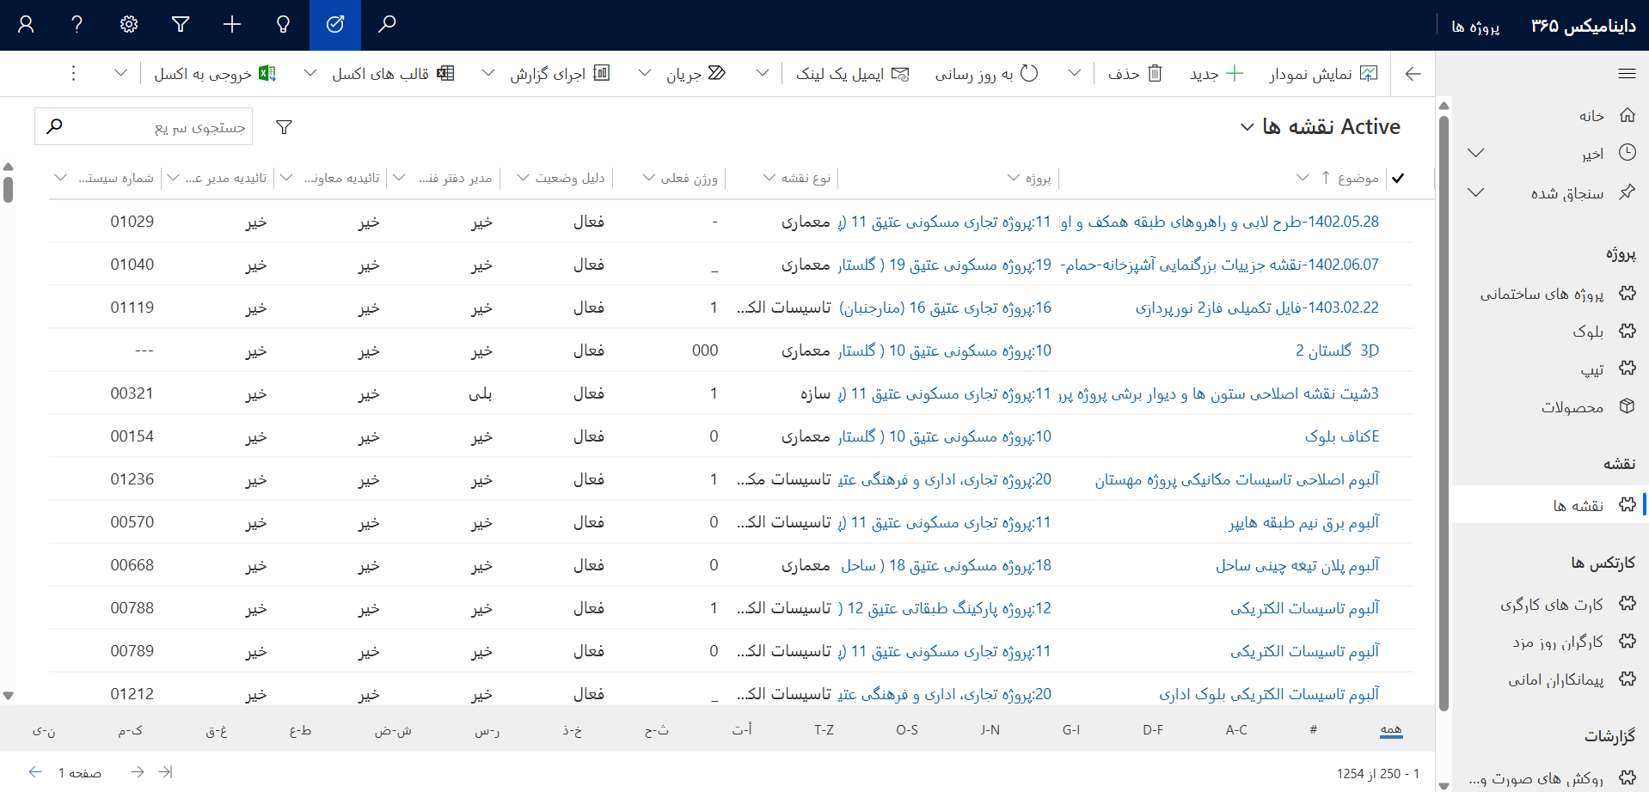
Task: Expand the Active نقشه ها view selector
Action: tap(1247, 127)
